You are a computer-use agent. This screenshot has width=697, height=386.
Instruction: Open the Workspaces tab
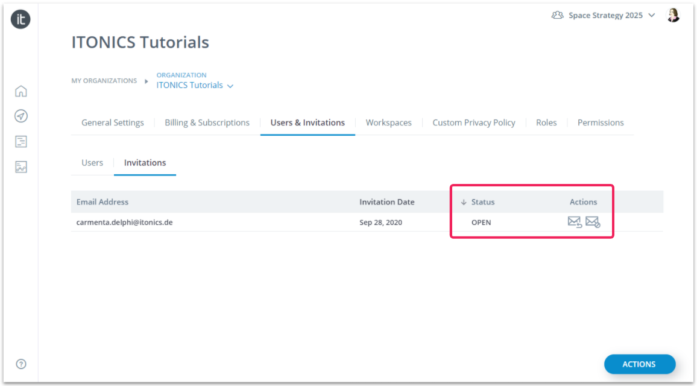[388, 123]
